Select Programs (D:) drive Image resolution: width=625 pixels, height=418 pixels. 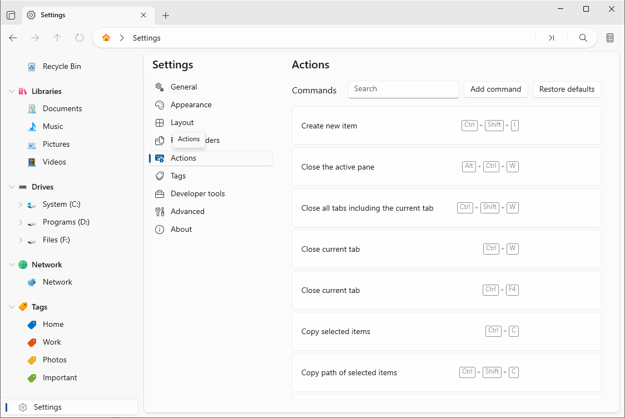66,222
